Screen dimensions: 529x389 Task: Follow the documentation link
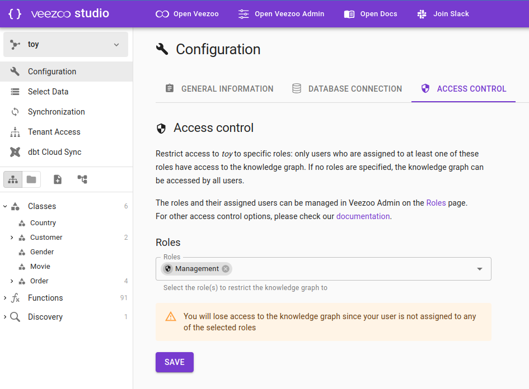(x=363, y=216)
